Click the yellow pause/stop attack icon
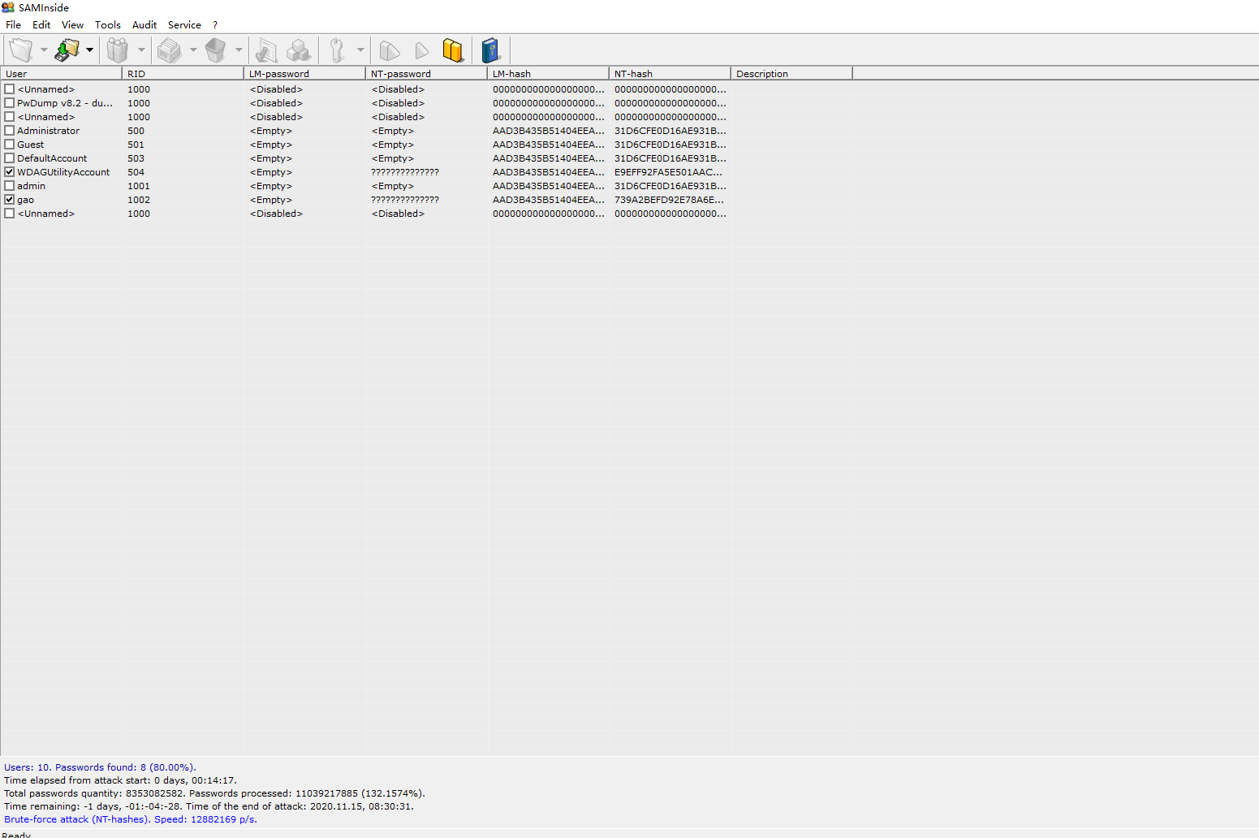 453,50
